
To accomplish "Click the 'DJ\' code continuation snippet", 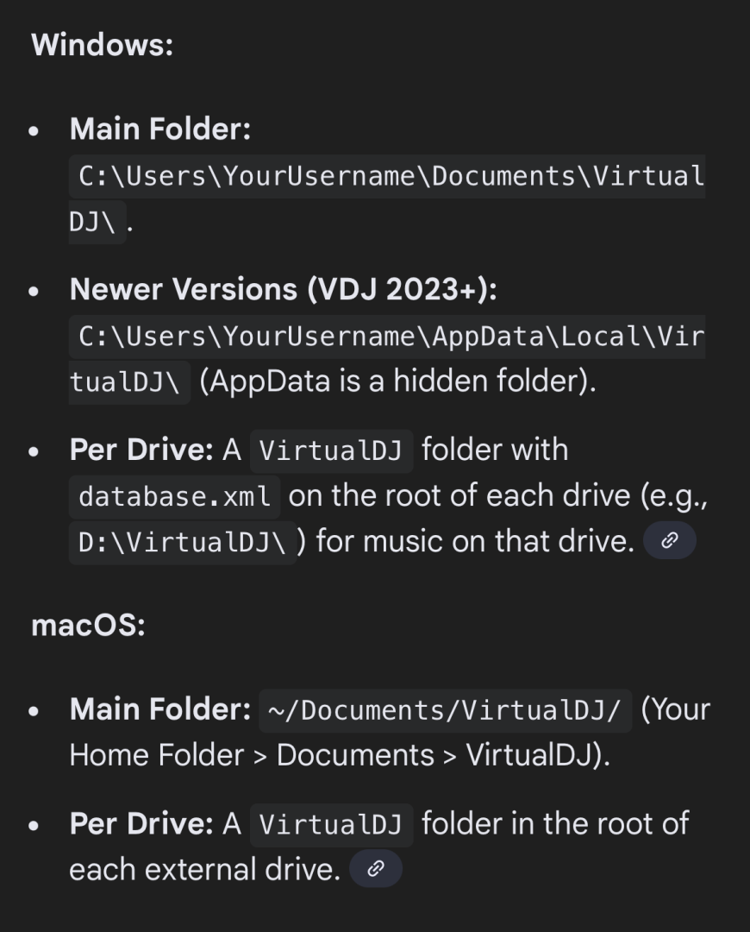I will point(97,222).
